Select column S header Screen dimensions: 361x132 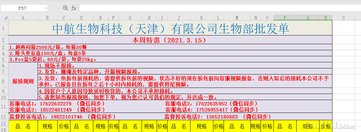tap(344, 18)
